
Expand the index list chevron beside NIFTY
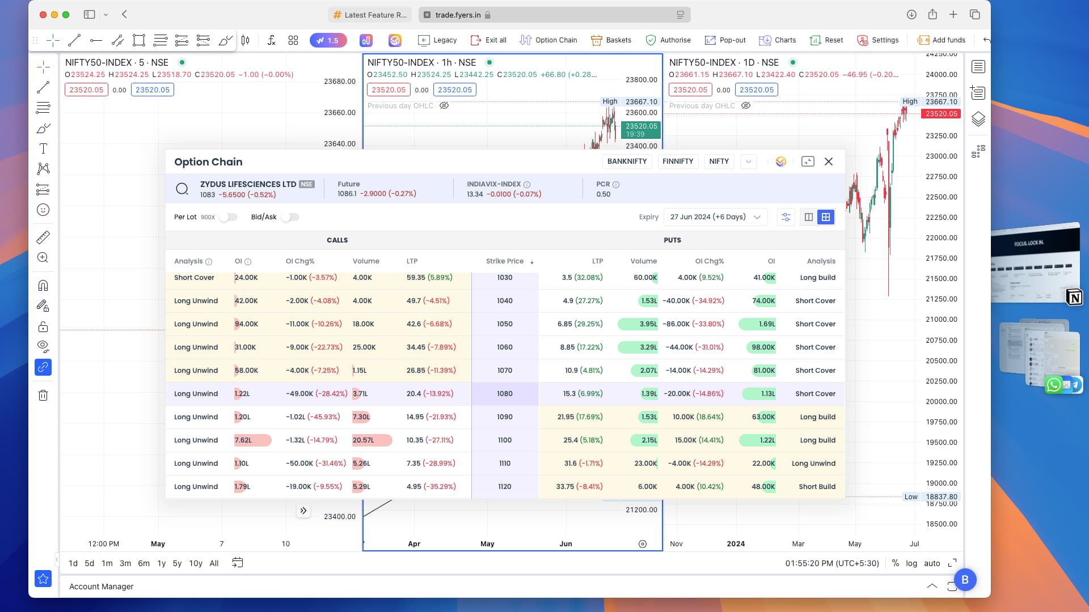pos(749,161)
